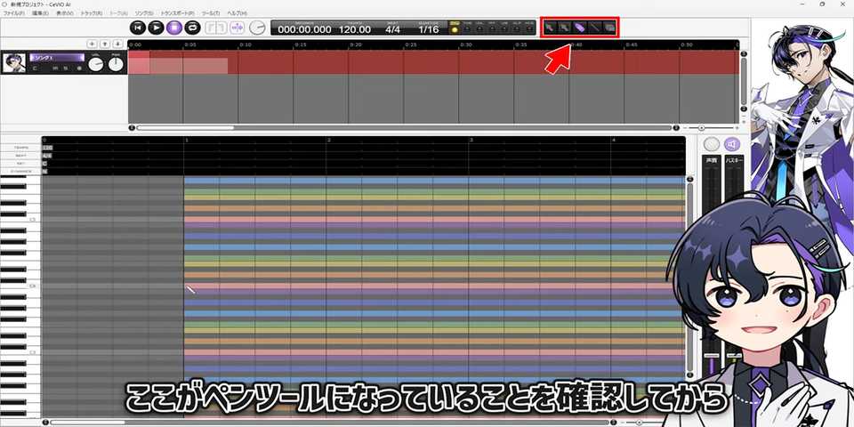Click the track mute button
Viewport: 854px width, 427px height.
tap(55, 68)
